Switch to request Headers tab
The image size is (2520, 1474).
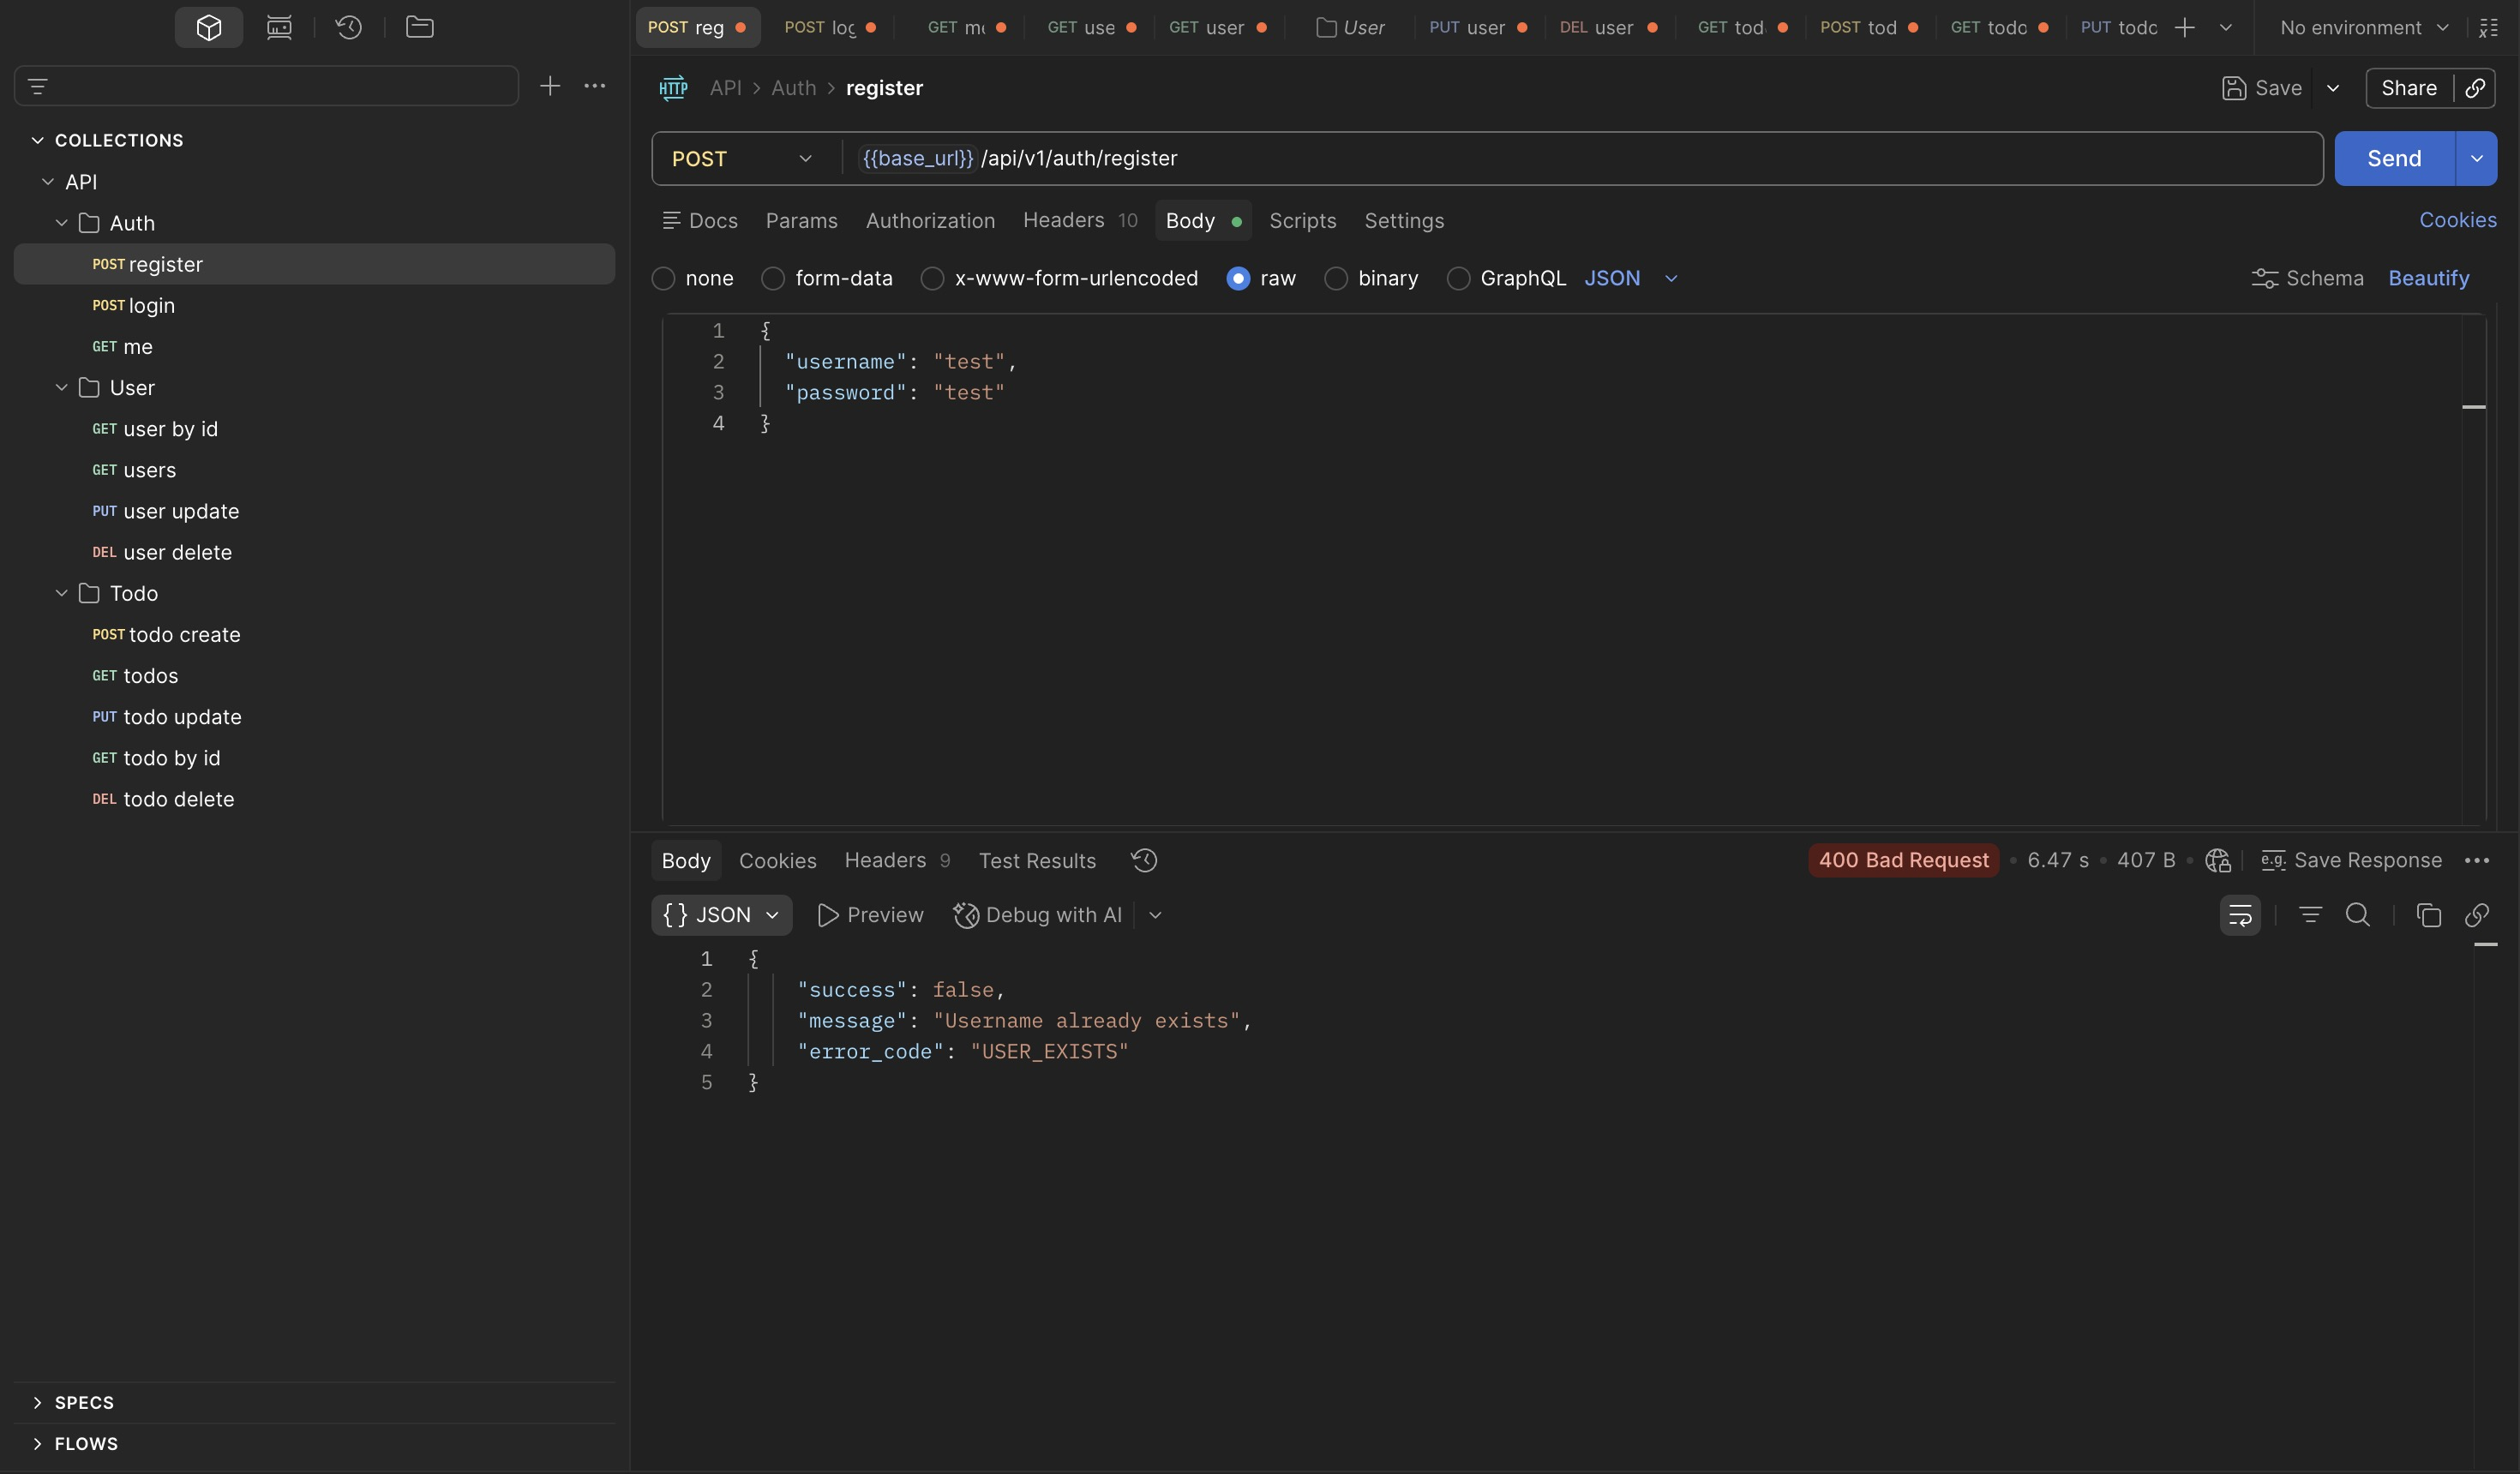(1080, 220)
